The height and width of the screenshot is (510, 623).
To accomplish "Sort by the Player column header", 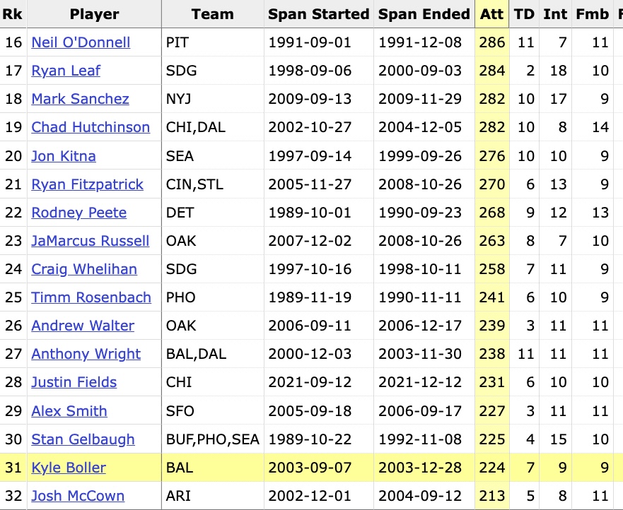I will click(94, 14).
